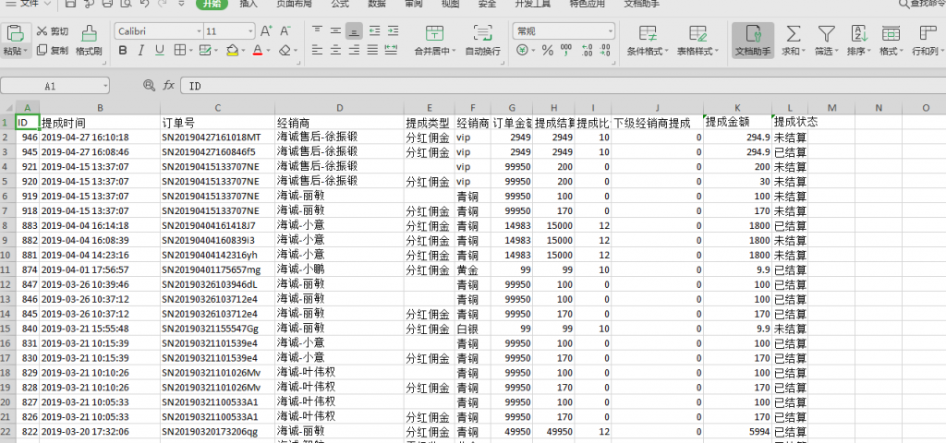Decrease decimal places
The image size is (946, 443).
(605, 50)
